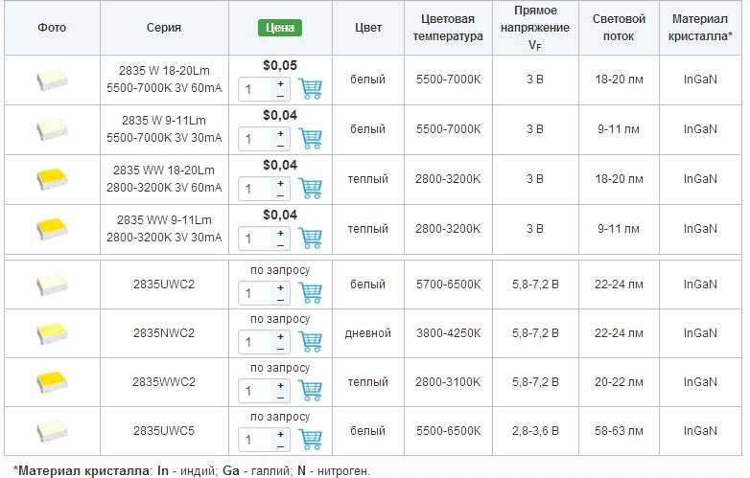Screen dimensions: 750x478
Task: Click the cart icon for 2835WWC2
Action: 310,391
